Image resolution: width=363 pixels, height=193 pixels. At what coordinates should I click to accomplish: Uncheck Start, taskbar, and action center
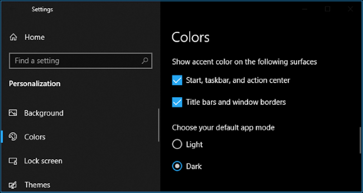(x=177, y=80)
